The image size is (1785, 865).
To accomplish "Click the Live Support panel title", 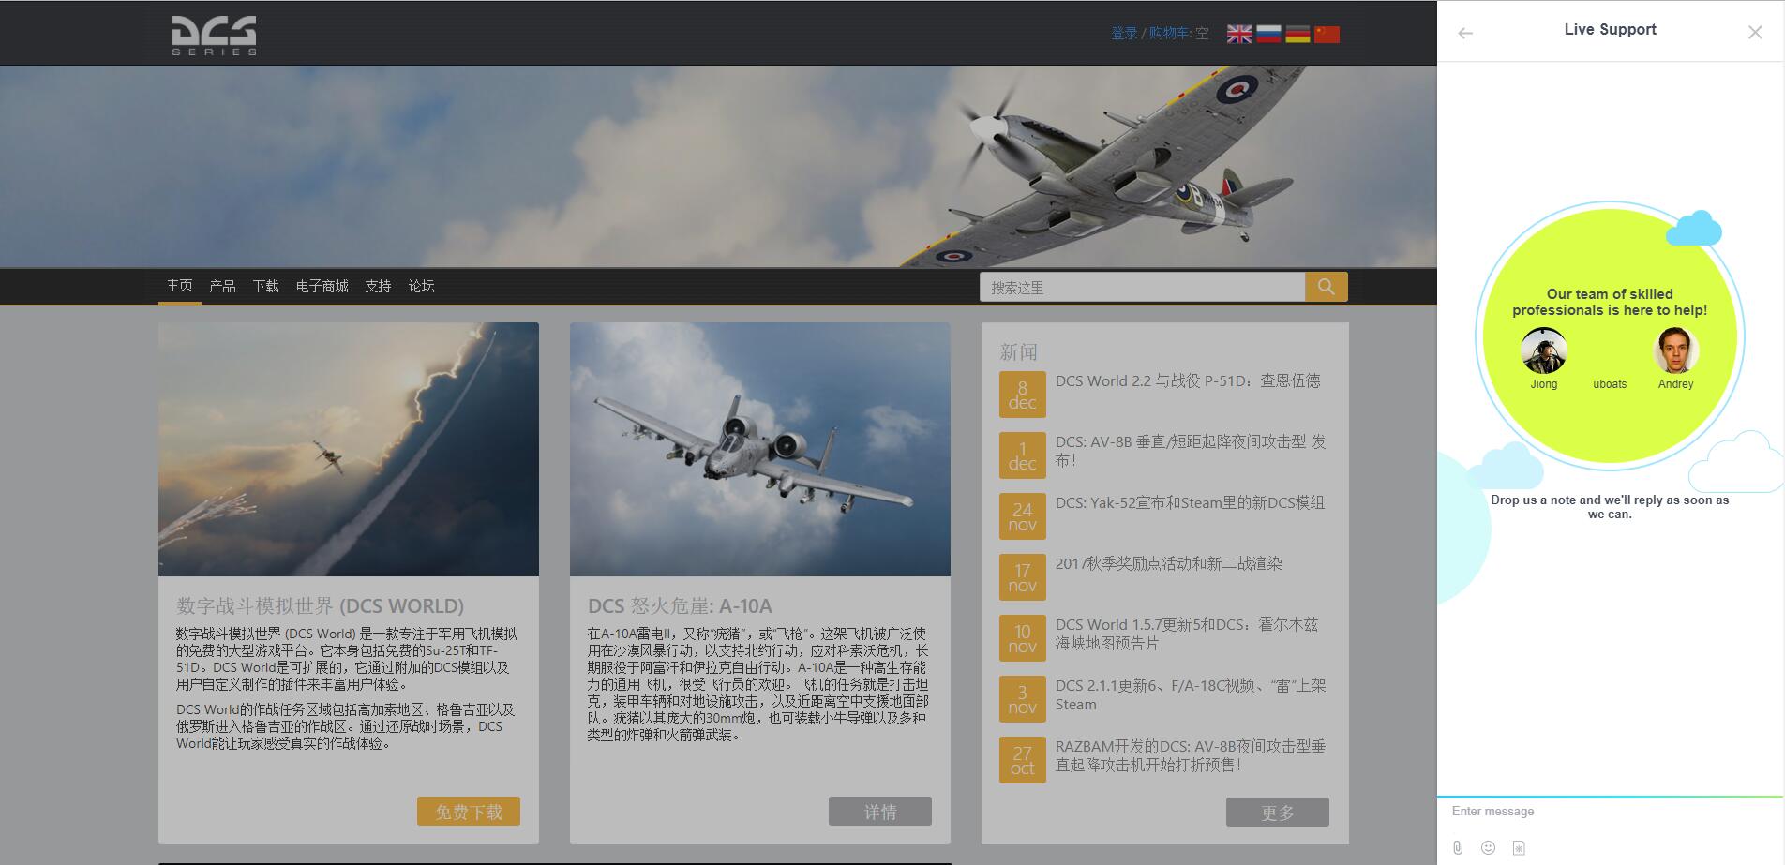I will [x=1610, y=29].
